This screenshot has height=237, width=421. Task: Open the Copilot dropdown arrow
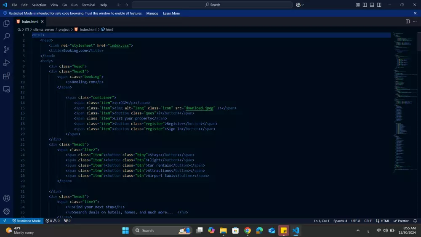click(303, 5)
